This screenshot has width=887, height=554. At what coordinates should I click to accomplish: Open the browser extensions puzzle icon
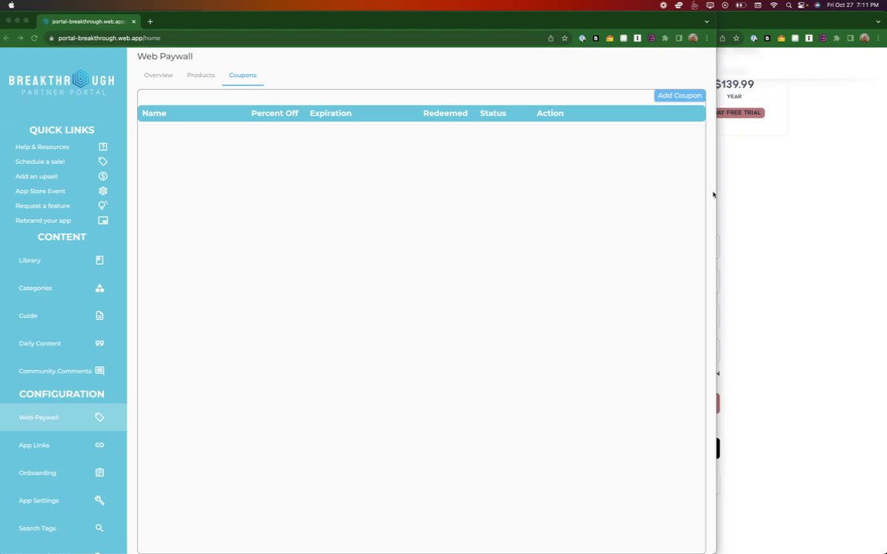click(665, 38)
